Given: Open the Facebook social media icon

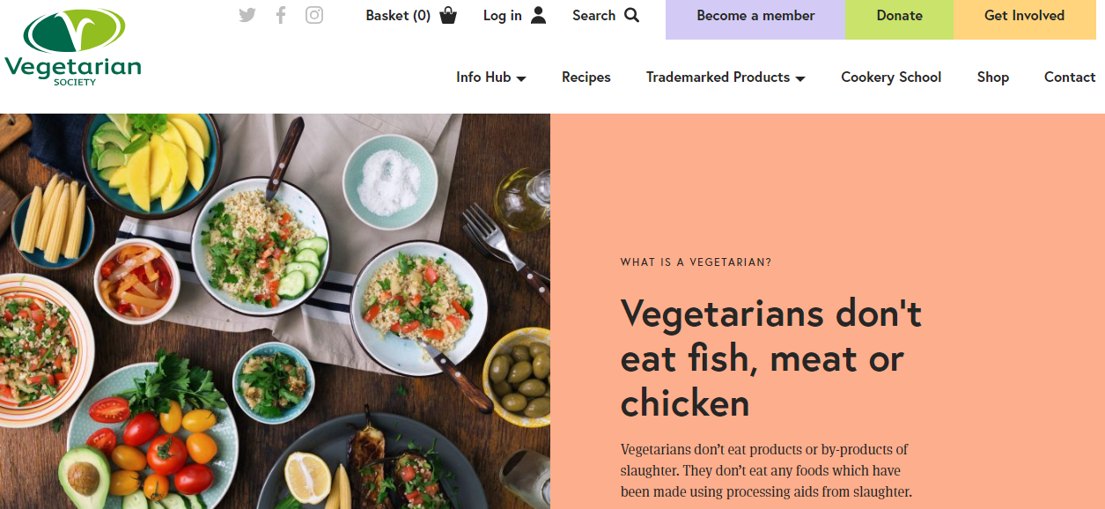Looking at the screenshot, I should pos(280,15).
